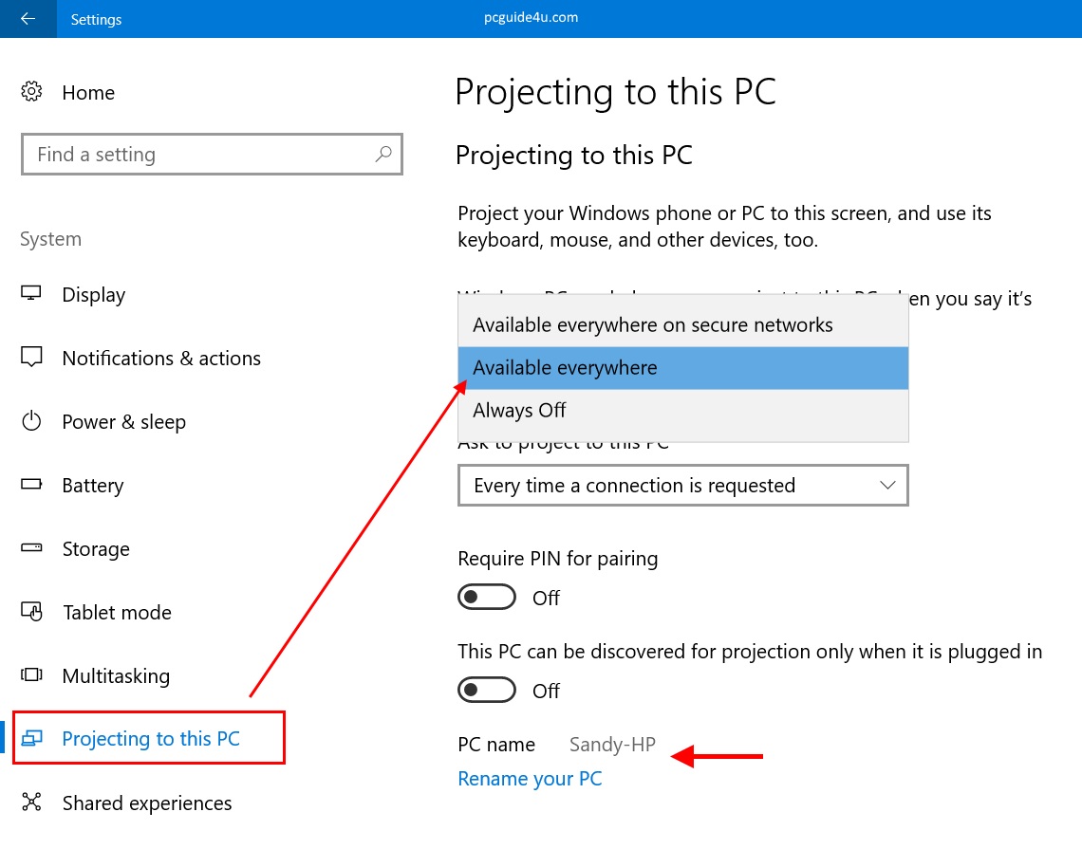Click the back arrow in title bar
The height and width of the screenshot is (849, 1082).
pyautogui.click(x=28, y=19)
